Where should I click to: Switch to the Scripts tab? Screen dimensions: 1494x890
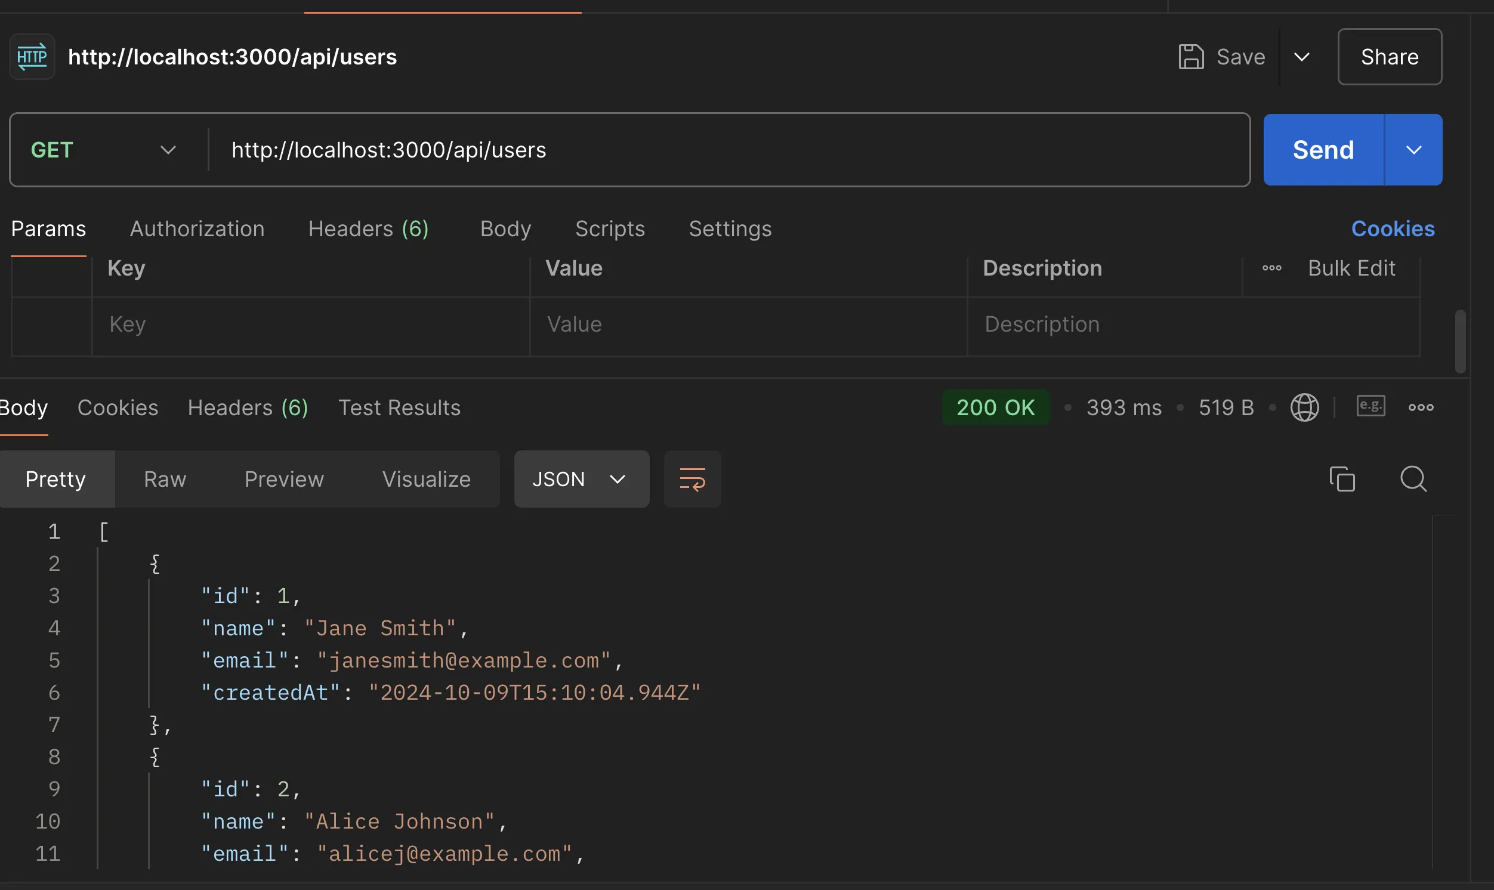coord(610,229)
